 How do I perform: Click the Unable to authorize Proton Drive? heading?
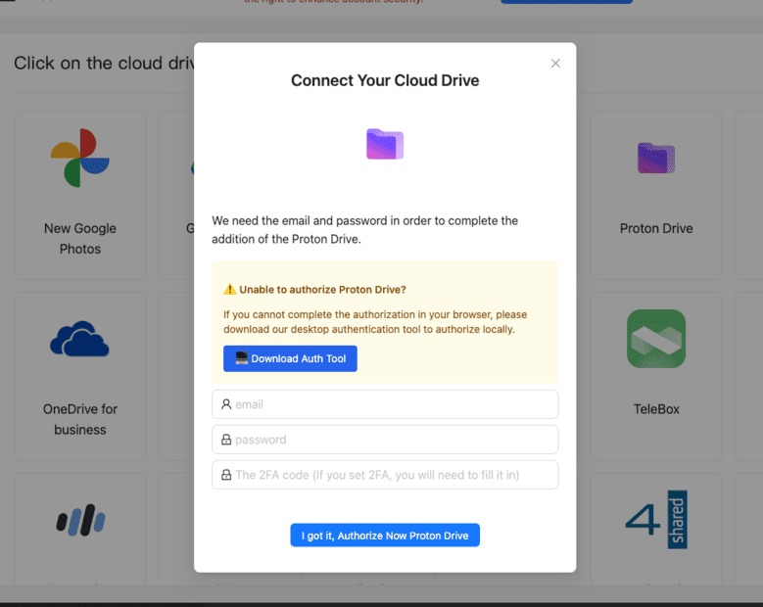[x=322, y=290]
